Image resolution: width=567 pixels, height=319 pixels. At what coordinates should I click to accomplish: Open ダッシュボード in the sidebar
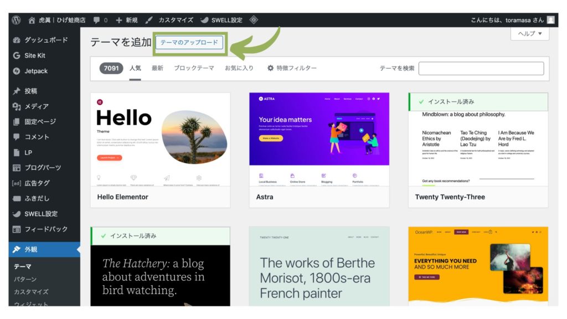[45, 40]
